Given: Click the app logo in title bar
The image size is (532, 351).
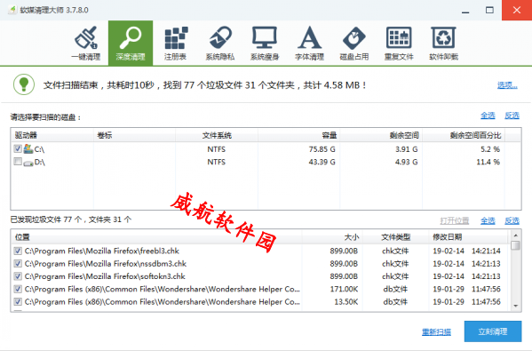Looking at the screenshot, I should click(x=12, y=10).
